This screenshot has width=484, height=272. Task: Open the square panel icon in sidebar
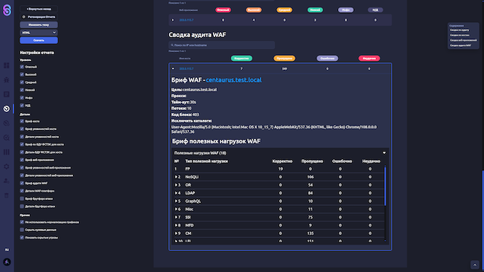(x=7, y=94)
